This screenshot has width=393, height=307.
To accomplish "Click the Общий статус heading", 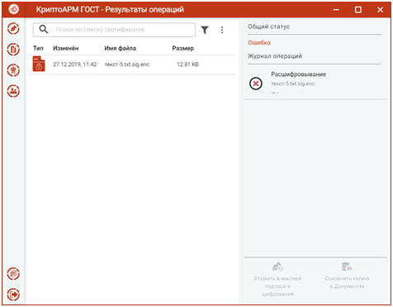I will pyautogui.click(x=268, y=26).
